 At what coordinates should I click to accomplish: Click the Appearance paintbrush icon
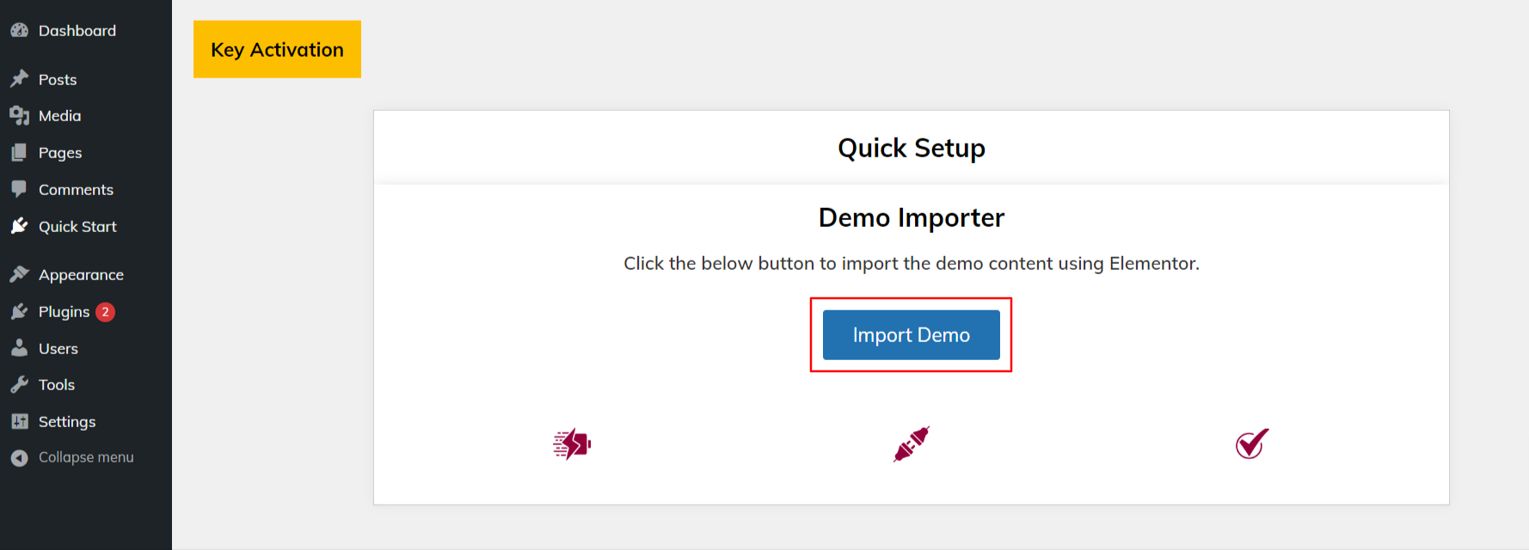(x=20, y=274)
